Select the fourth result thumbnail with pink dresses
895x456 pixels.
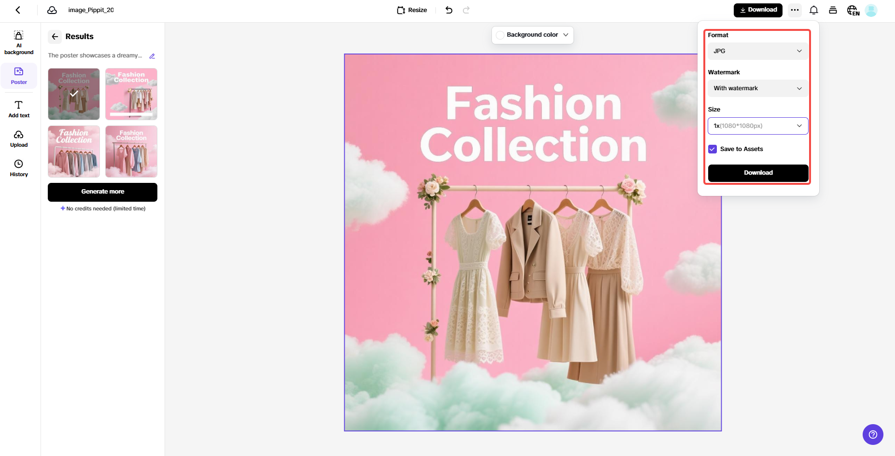[131, 152]
